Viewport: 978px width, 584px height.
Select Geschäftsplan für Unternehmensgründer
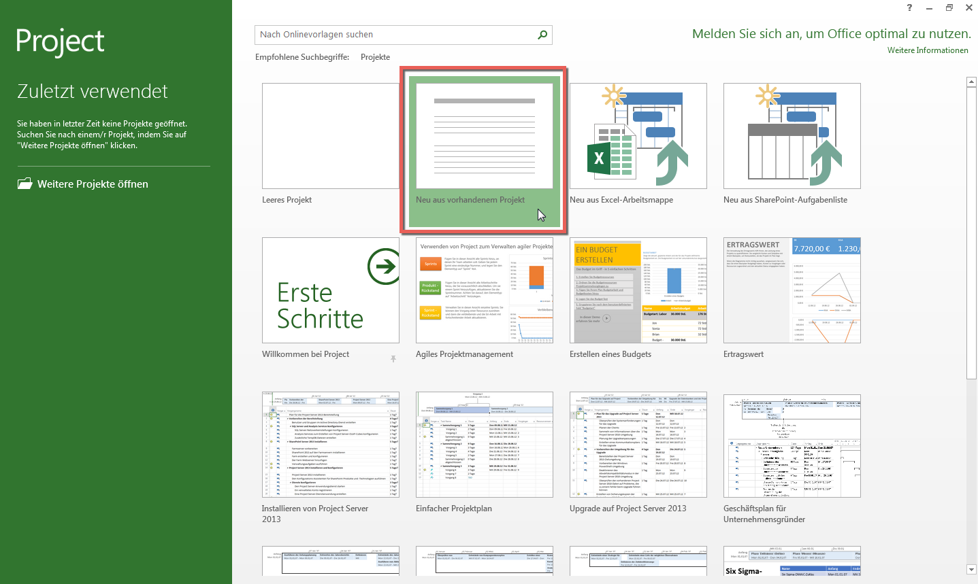coord(792,445)
